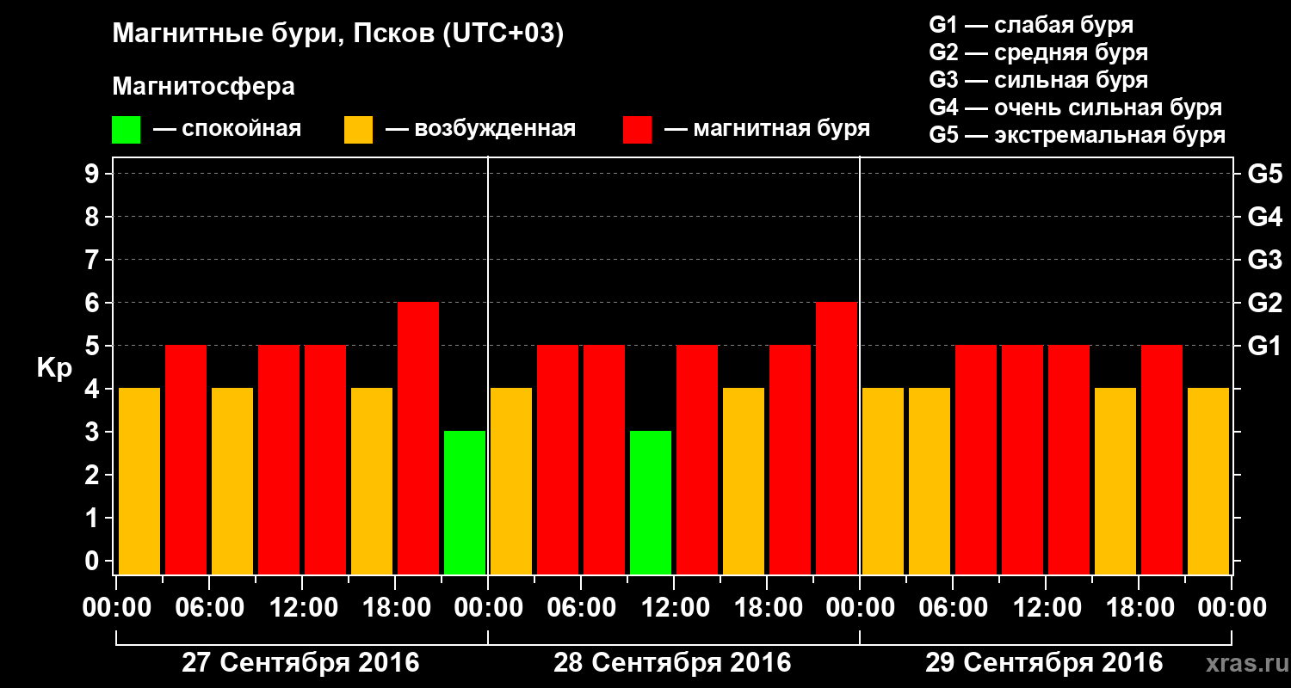This screenshot has height=688, width=1291.
Task: Click the 27 September 09:00–12:00 red bar
Action: coord(279,459)
